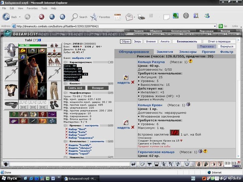The height and width of the screenshot is (182, 243).
Task: Select the equipped helmet slot
Action: [11, 50]
